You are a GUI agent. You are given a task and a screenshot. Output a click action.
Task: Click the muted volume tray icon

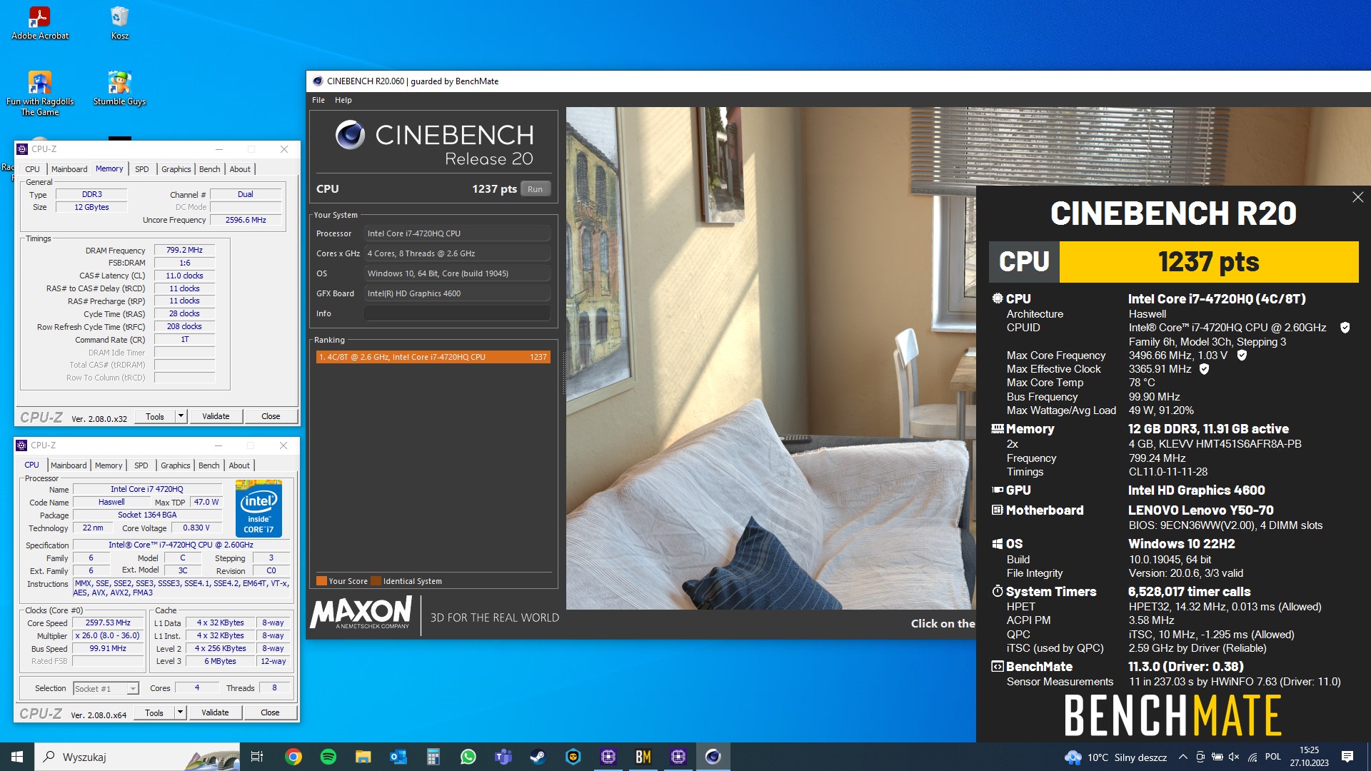pyautogui.click(x=1235, y=757)
